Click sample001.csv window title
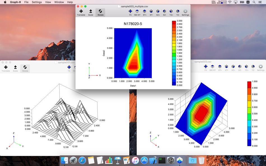Viewport: 266px width, 166px height. [66, 63]
